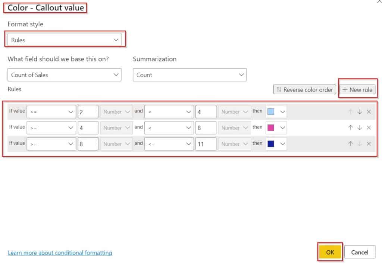
Task: Pick the dark blue color swatch
Action: 271,144
